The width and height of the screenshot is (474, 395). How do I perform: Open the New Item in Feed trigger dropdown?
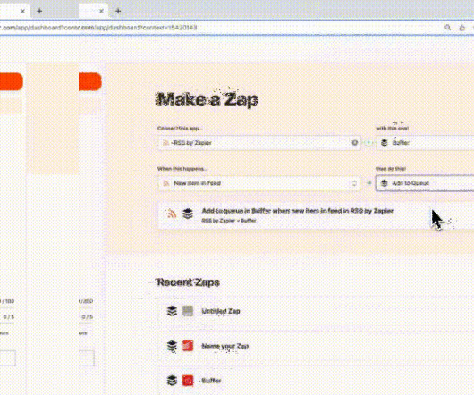point(259,183)
